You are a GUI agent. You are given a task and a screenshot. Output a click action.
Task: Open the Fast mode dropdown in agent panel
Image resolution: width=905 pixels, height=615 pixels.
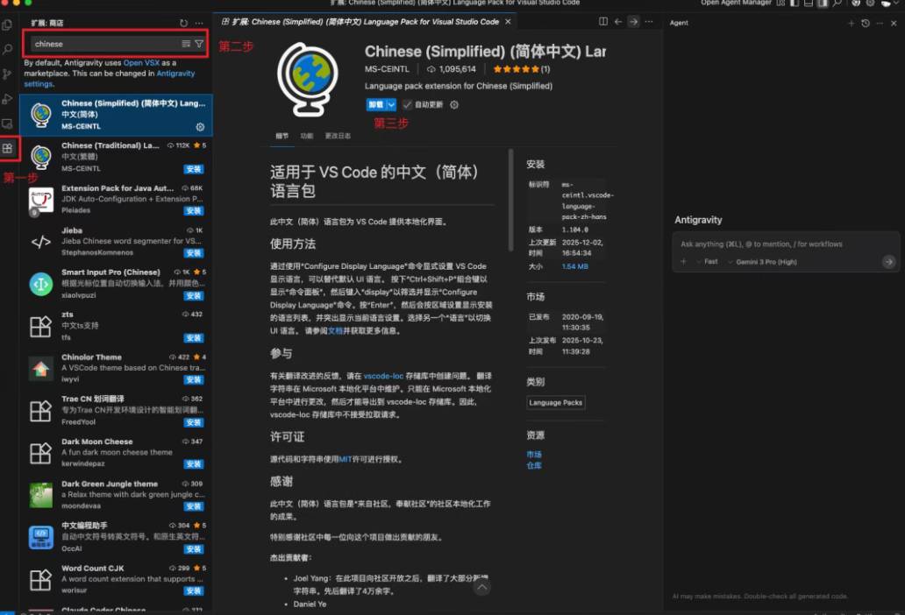pyautogui.click(x=710, y=261)
